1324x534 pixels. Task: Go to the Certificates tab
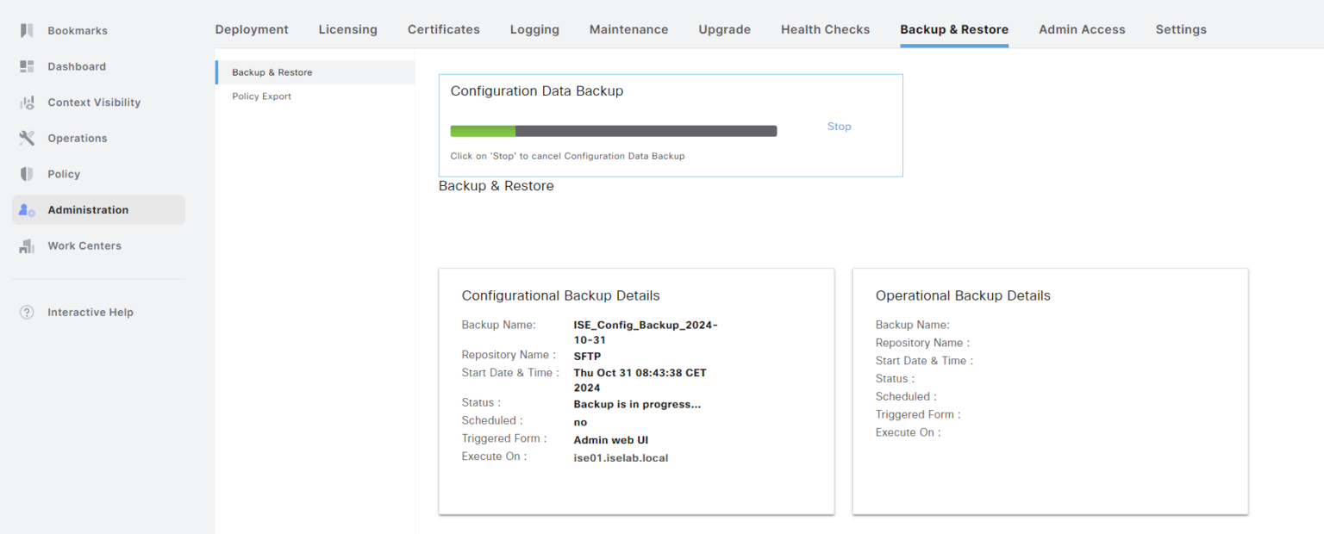(x=443, y=29)
